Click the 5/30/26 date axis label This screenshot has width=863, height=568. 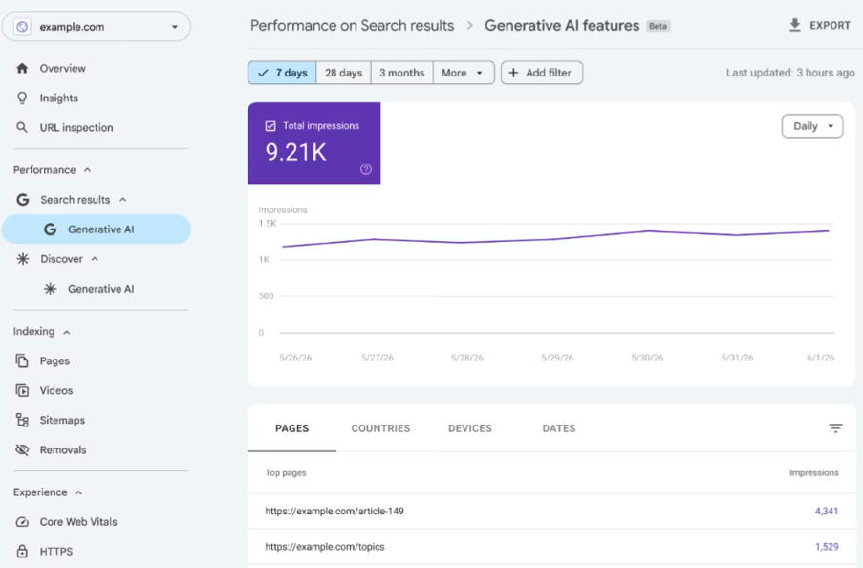coord(647,358)
